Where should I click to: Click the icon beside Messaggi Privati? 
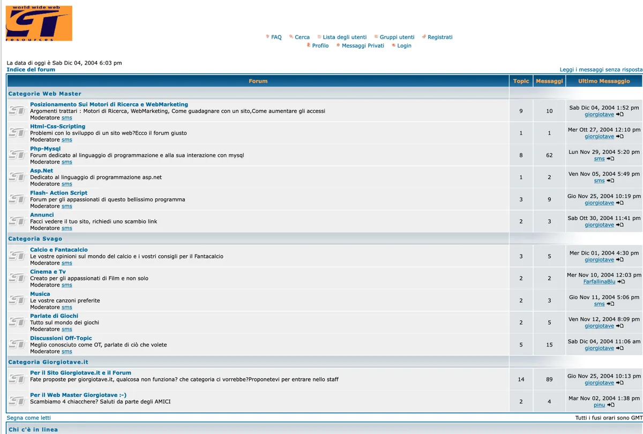(x=338, y=46)
